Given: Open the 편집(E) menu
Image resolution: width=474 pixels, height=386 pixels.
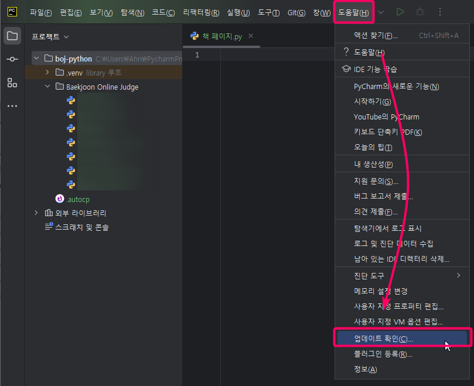Looking at the screenshot, I should pyautogui.click(x=71, y=13).
